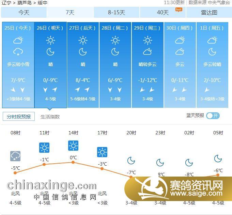Screen dimensions: 232x215
Task: Click the 26日 wind direction arrows
Action: tap(50, 90)
